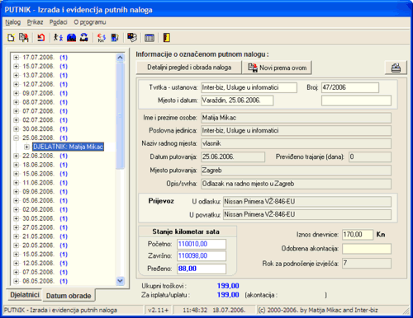Image resolution: width=413 pixels, height=318 pixels.
Task: Click the blue fuel pump toolbar icon
Action: point(115,37)
